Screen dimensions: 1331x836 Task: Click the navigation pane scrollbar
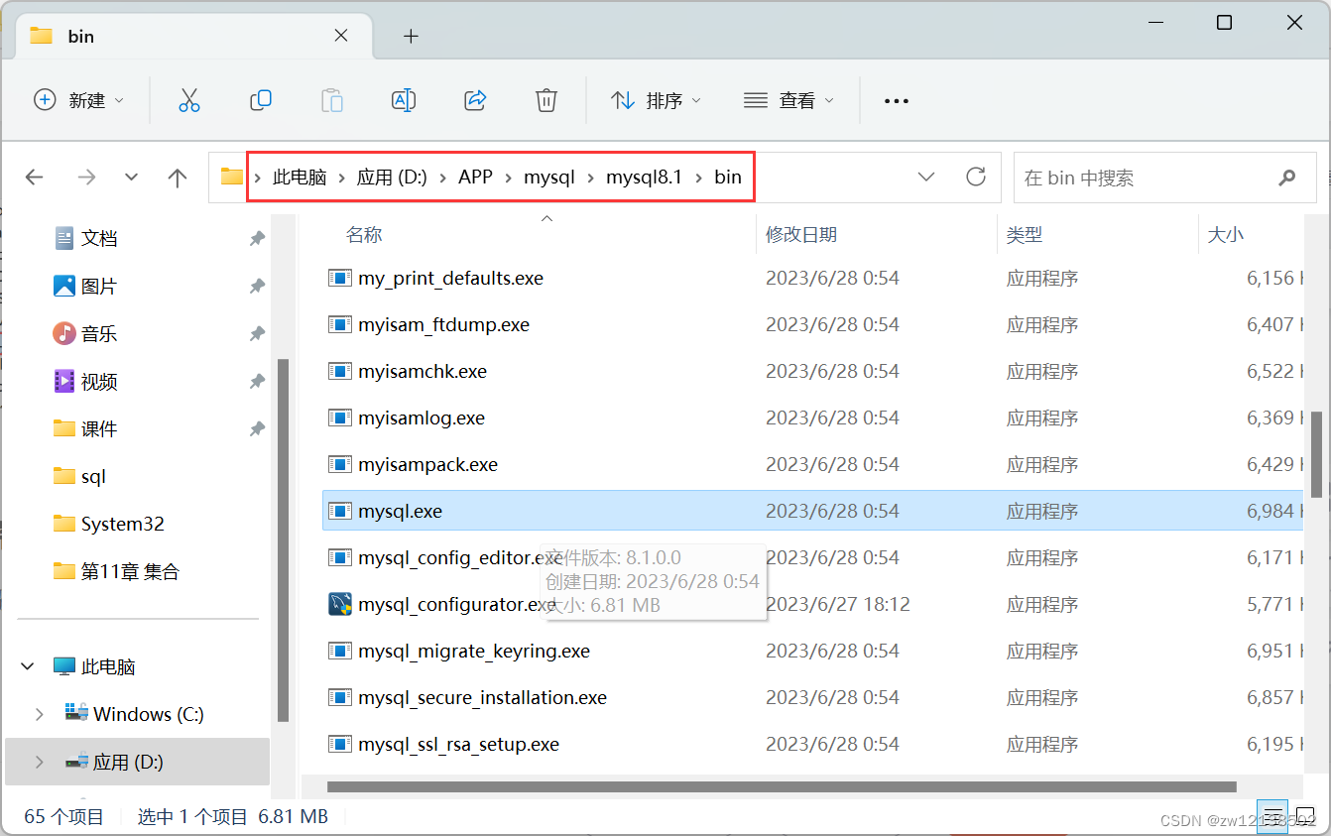pos(284,539)
